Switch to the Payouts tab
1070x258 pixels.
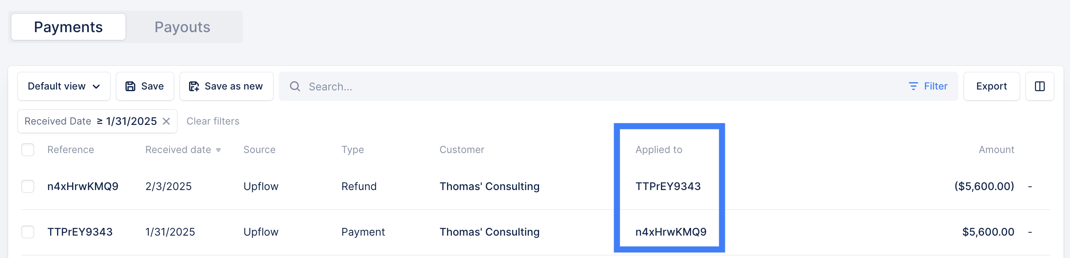[x=183, y=27]
